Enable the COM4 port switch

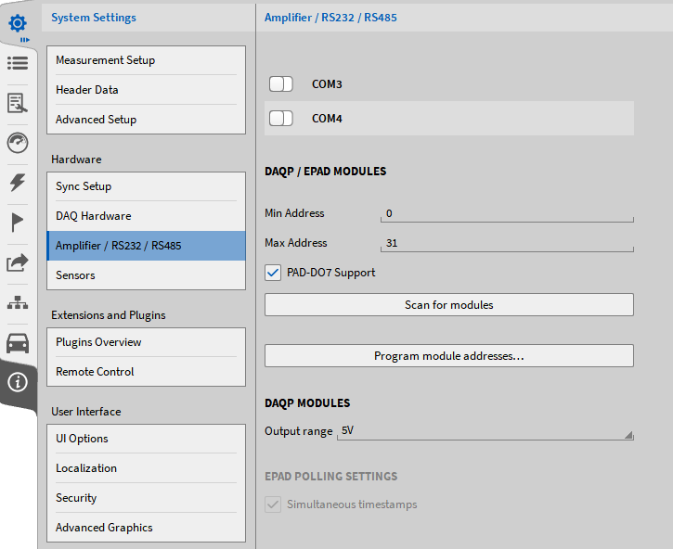[281, 119]
